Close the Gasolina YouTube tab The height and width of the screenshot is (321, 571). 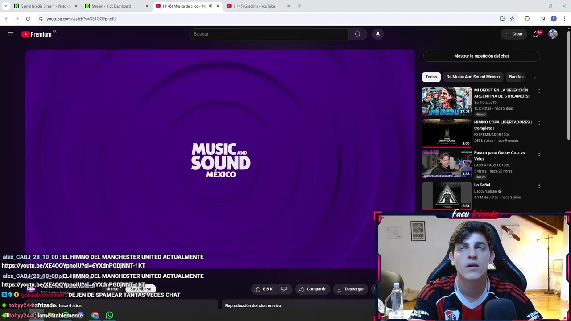click(x=288, y=6)
